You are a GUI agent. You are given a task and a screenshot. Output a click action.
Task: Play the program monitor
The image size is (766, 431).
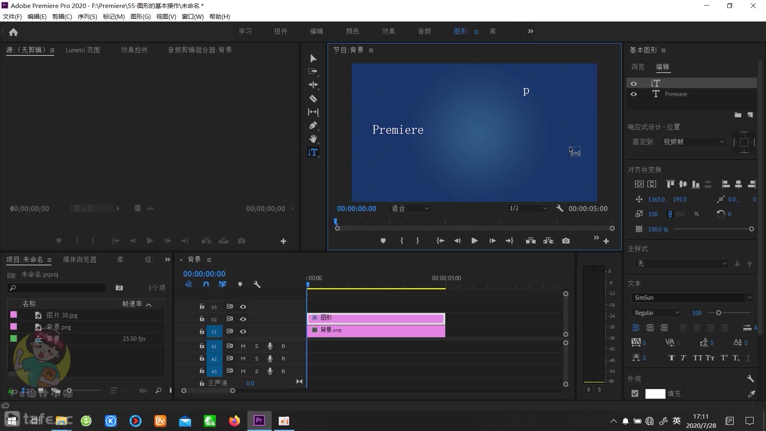coord(474,241)
